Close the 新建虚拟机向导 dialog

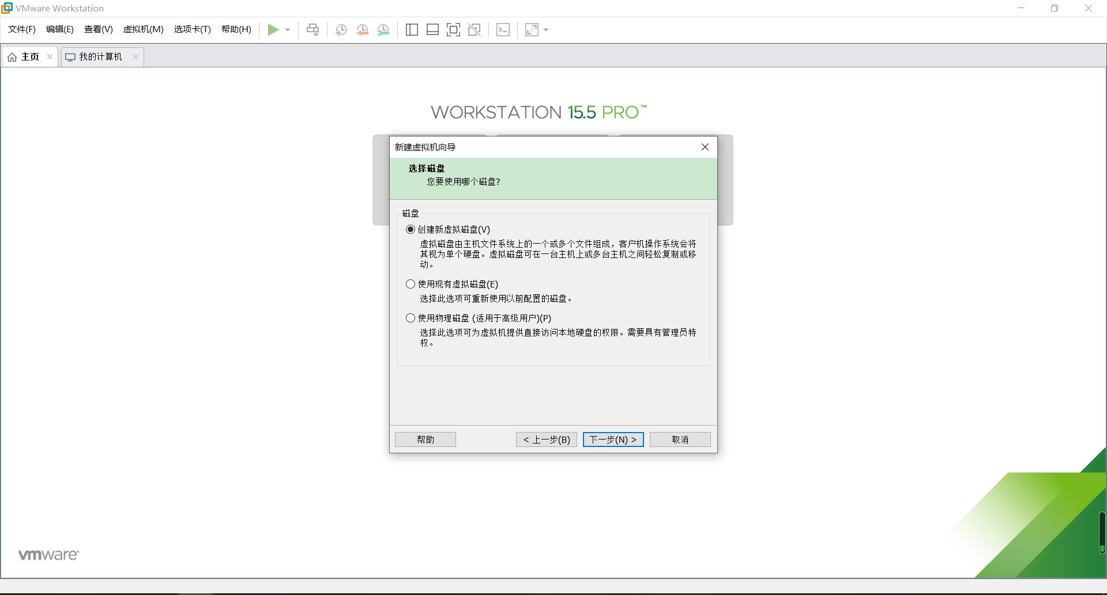pyautogui.click(x=705, y=147)
